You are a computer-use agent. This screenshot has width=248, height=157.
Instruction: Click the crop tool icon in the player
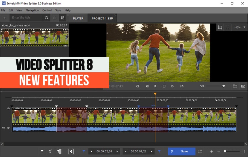coord(220,28)
